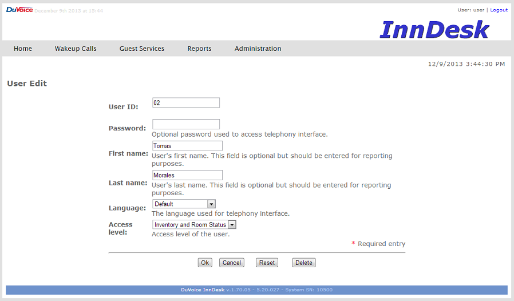Click the 'First name:' label
The height and width of the screenshot is (301, 514).
click(x=128, y=153)
